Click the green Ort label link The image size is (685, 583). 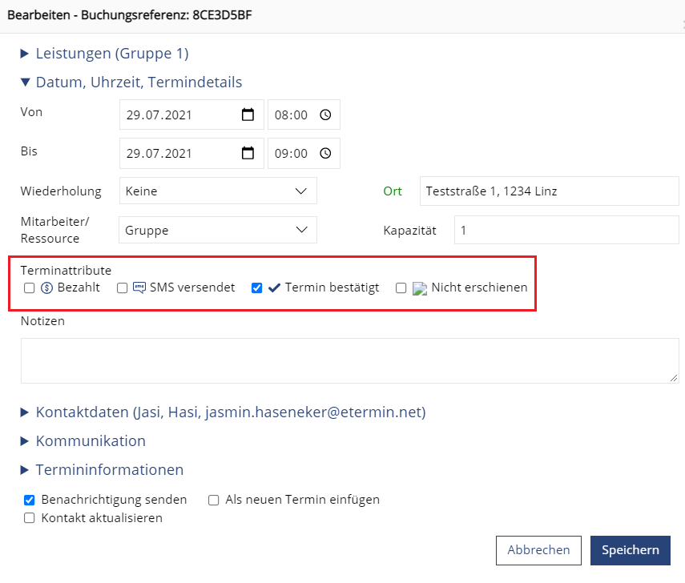393,191
